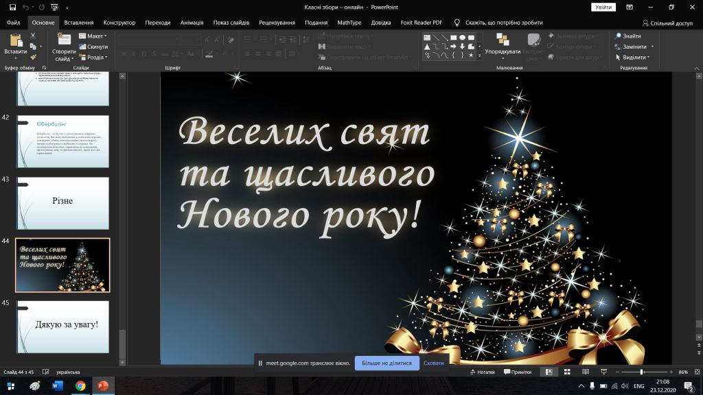Image resolution: width=703 pixels, height=395 pixels.
Task: Switch to the Вставлення tab
Action: (x=79, y=23)
